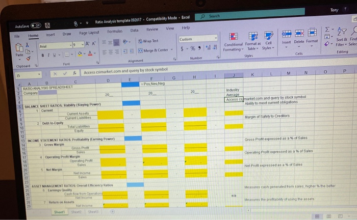Apply the Comma Style format
Image resolution: width=357 pixels, height=220 pixels.
coord(200,48)
